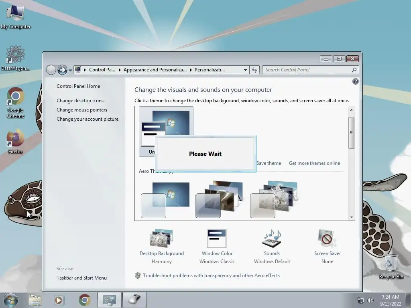Click the computer icon in address bar
This screenshot has width=411, height=308.
78,70
